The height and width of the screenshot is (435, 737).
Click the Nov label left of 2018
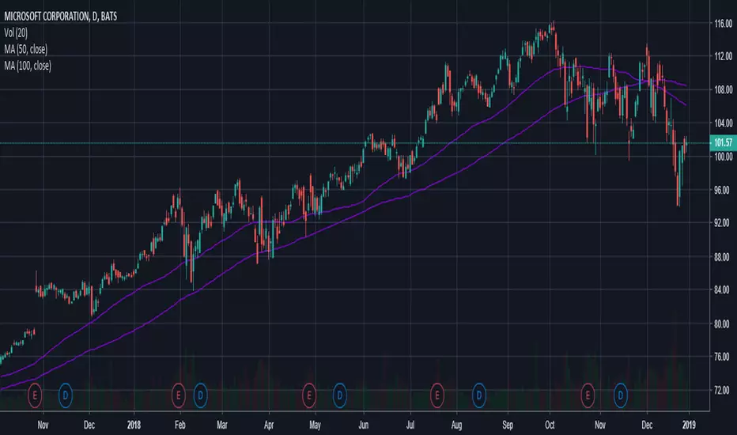(43, 426)
